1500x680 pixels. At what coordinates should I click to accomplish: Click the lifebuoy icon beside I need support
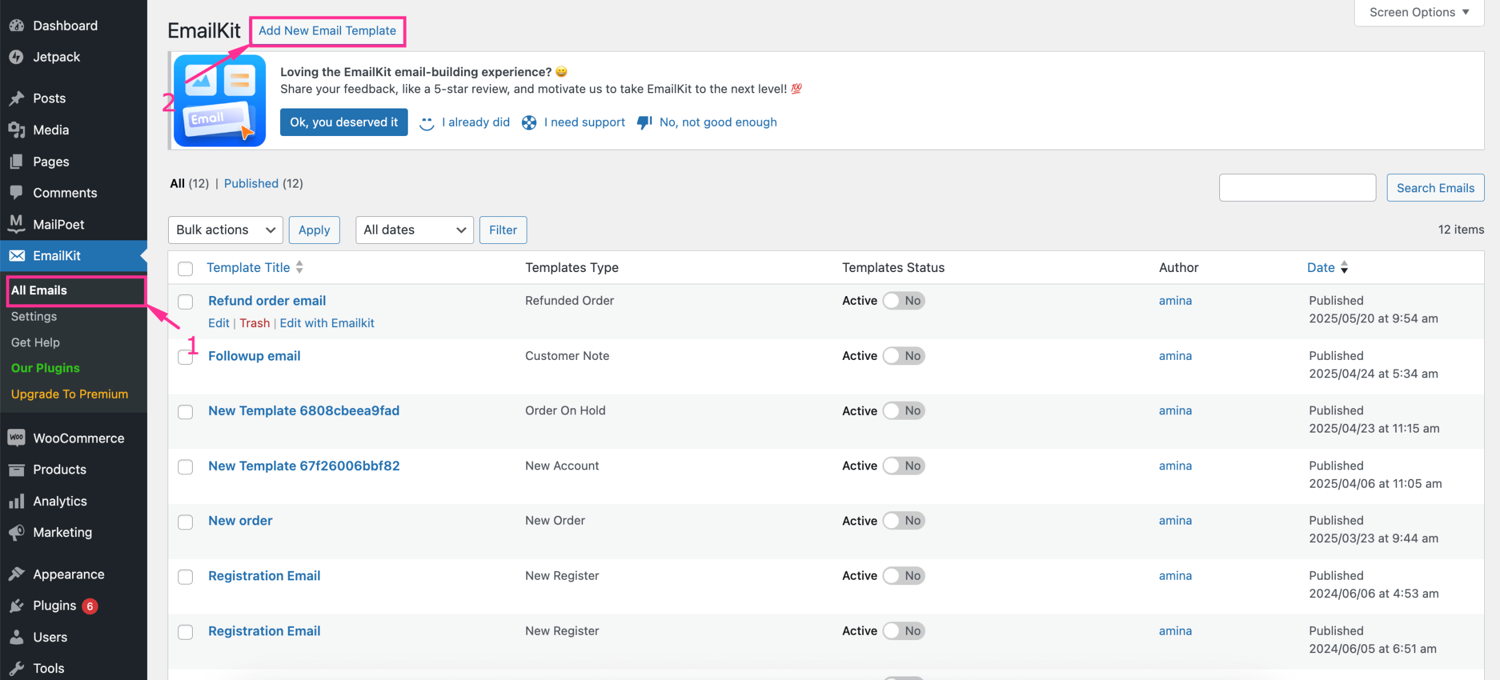pyautogui.click(x=529, y=123)
